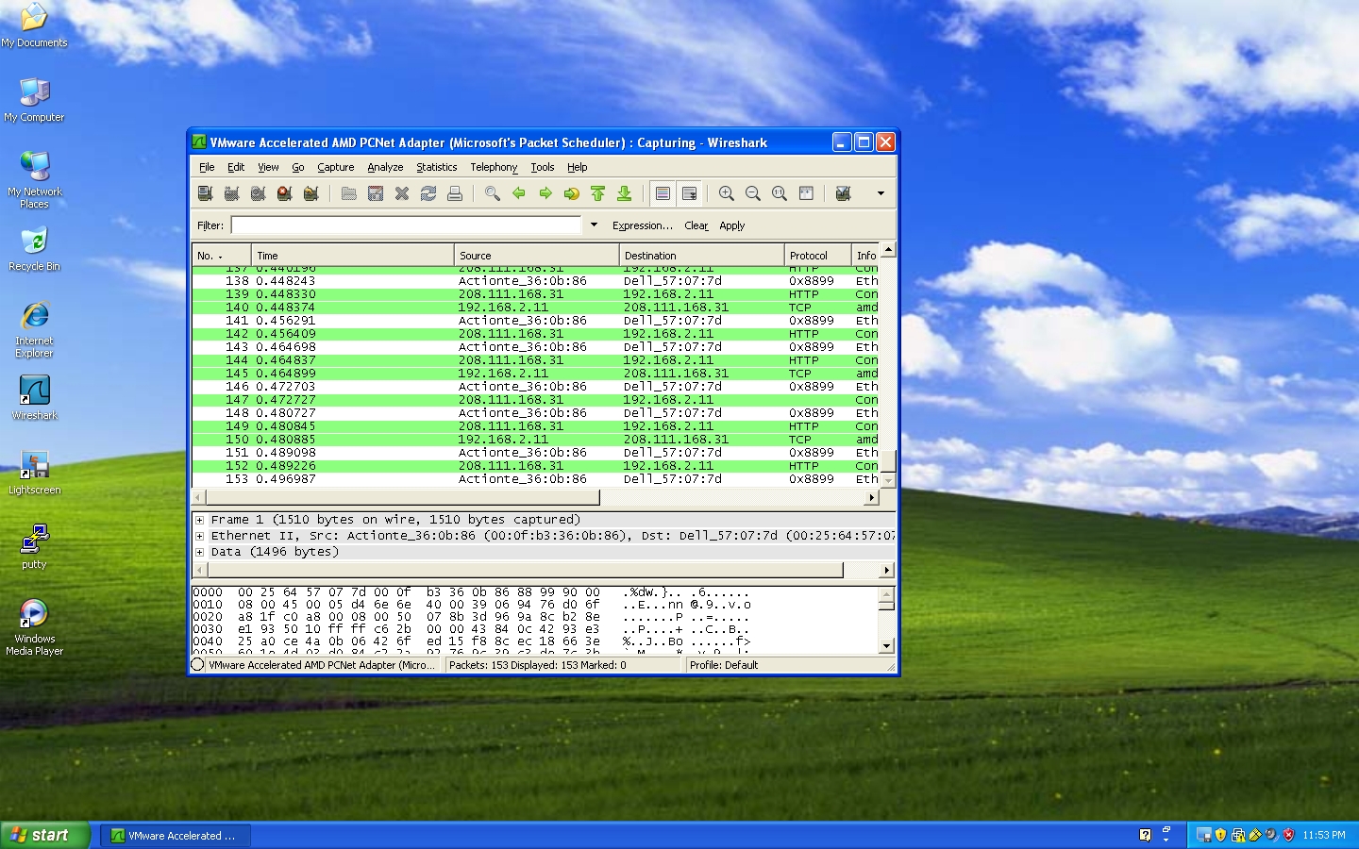Reset the text zoom to normal size
This screenshot has height=849, width=1359.
pyautogui.click(x=779, y=193)
